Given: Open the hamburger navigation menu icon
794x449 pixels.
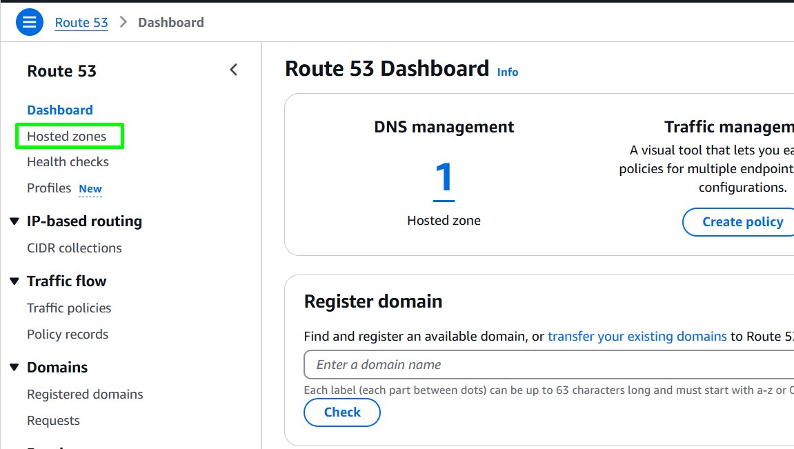Looking at the screenshot, I should point(30,22).
